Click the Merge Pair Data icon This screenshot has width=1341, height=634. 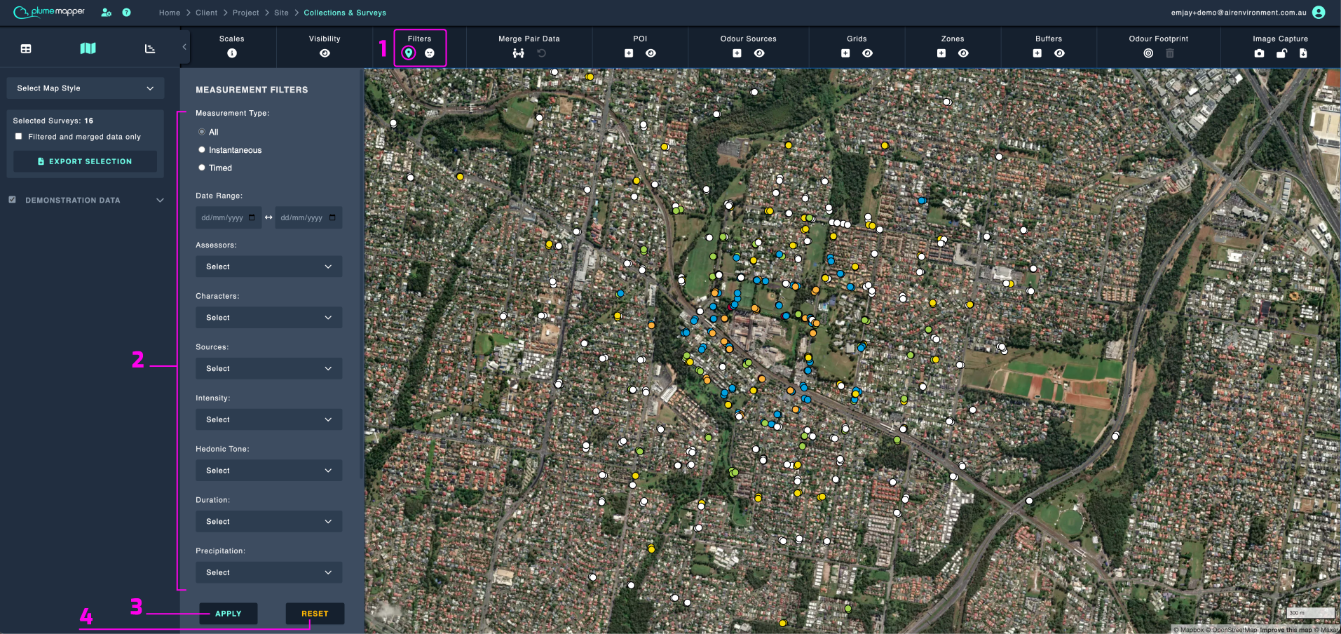click(x=518, y=53)
